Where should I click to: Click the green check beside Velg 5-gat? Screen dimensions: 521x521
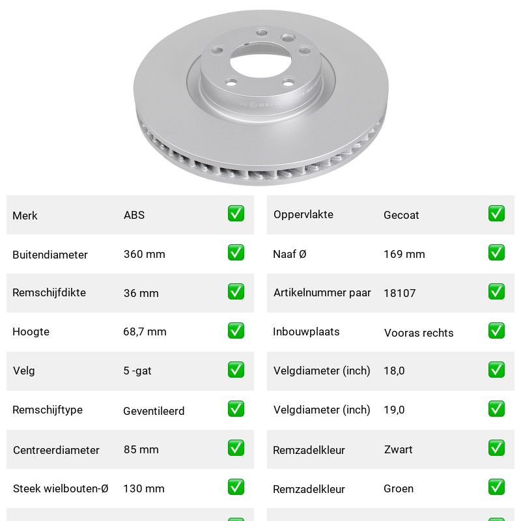click(x=236, y=369)
